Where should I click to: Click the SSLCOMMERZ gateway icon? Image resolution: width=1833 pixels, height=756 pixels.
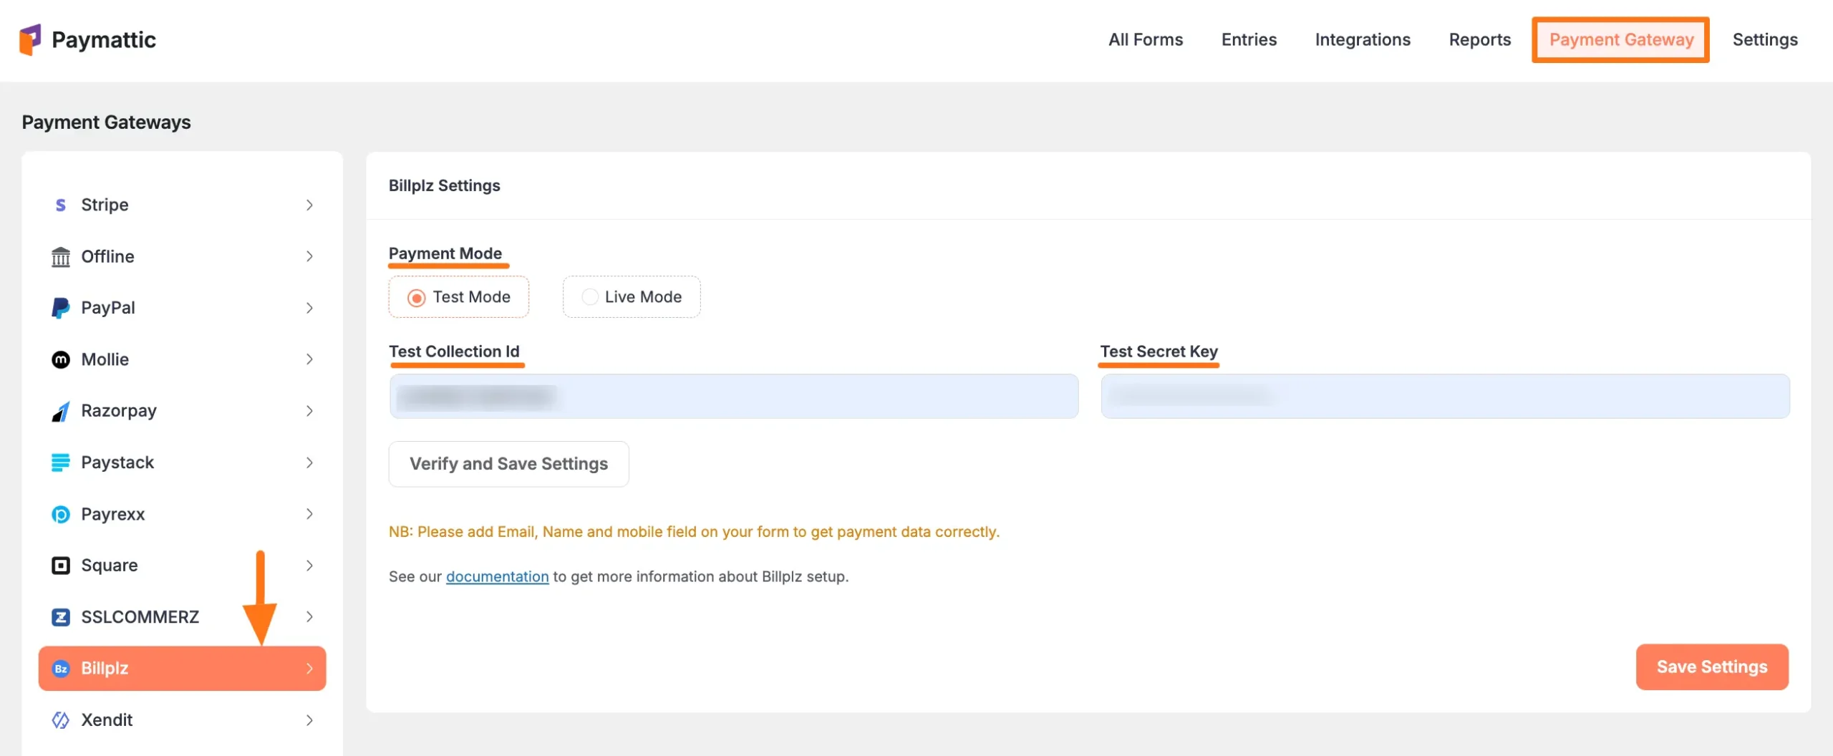pos(61,616)
